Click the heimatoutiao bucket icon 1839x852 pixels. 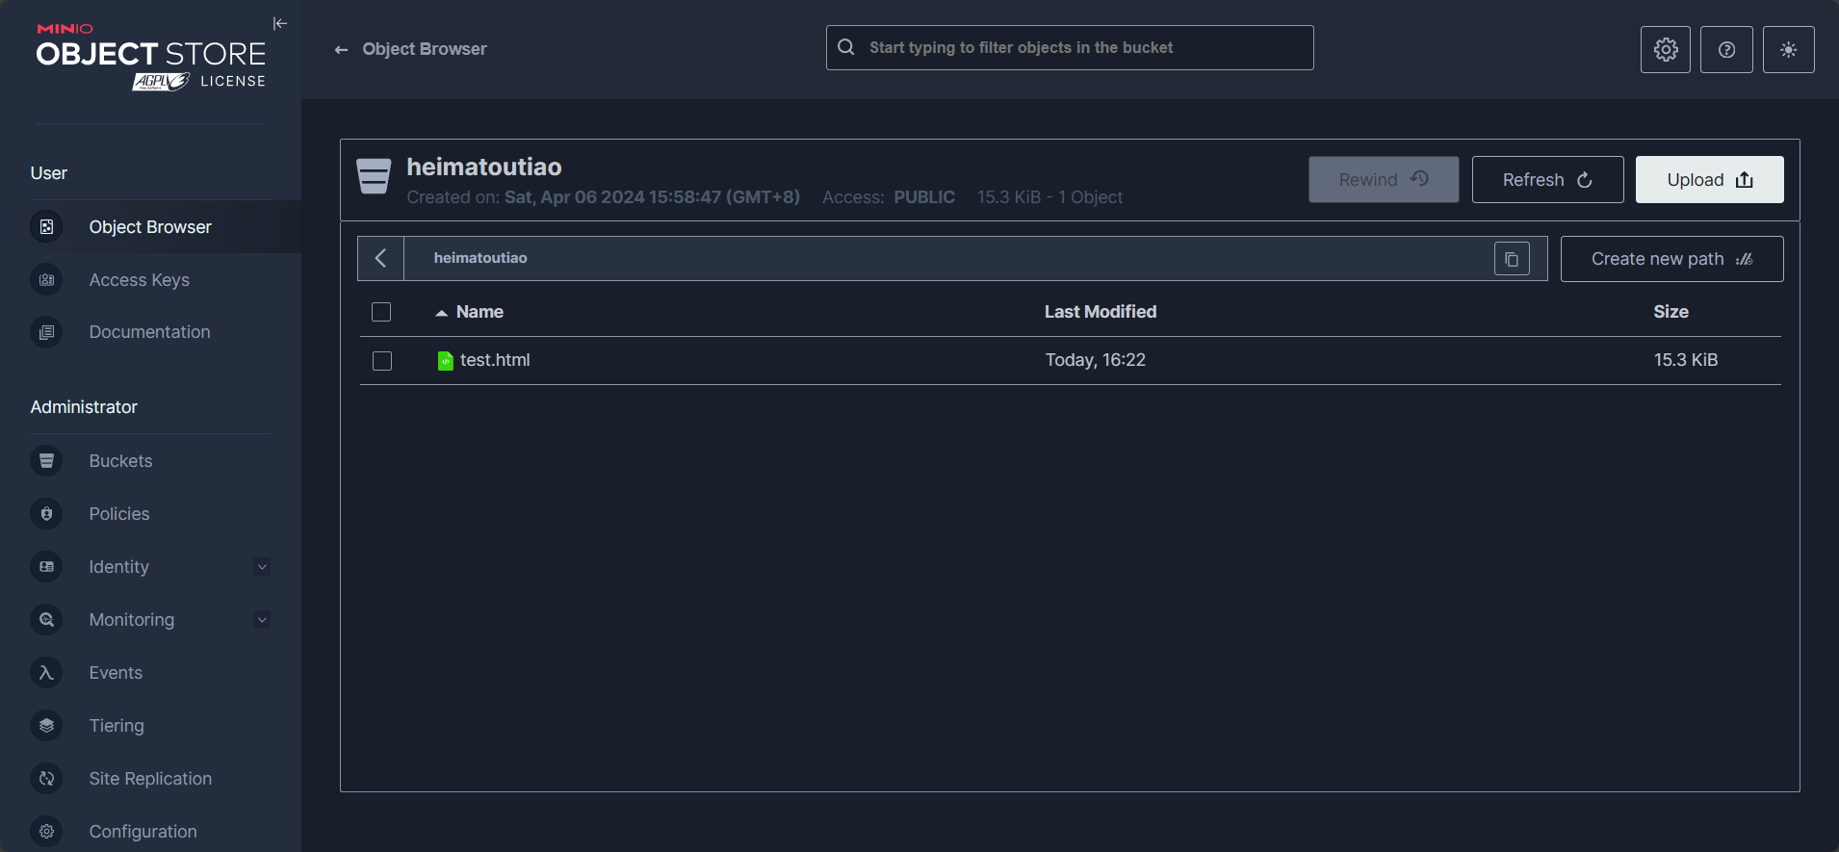click(374, 177)
